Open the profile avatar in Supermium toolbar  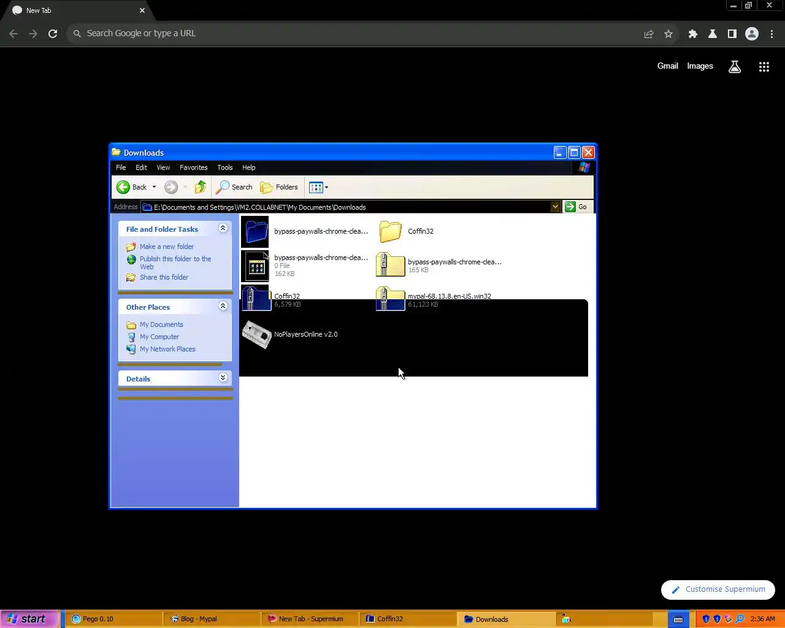pos(752,34)
